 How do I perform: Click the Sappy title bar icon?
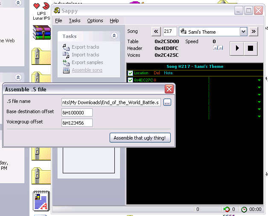click(x=57, y=10)
